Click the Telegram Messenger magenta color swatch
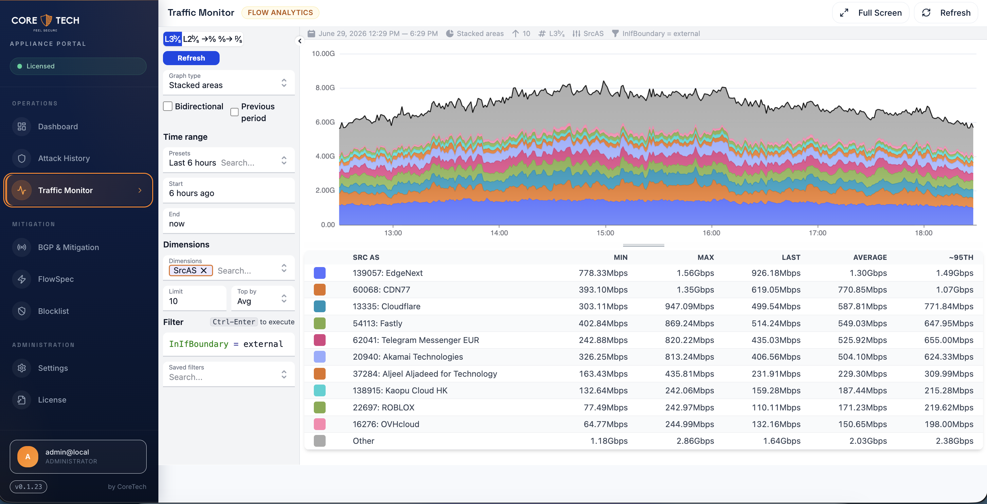This screenshot has height=504, width=987. click(319, 340)
